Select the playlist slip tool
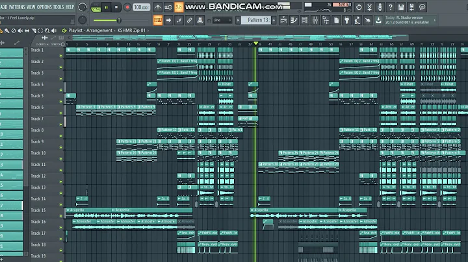 tap(27, 30)
